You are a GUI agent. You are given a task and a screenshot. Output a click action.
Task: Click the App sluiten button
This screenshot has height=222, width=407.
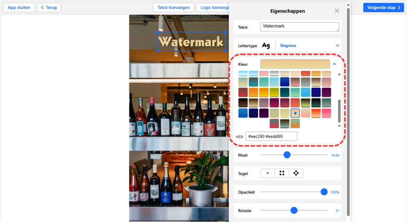click(x=19, y=7)
